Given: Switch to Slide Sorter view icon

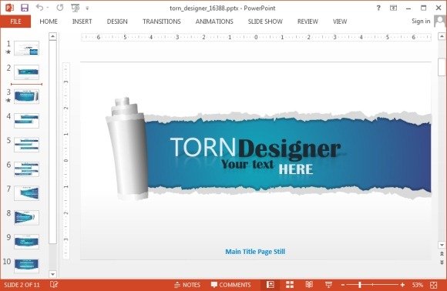Looking at the screenshot, I should (290, 284).
